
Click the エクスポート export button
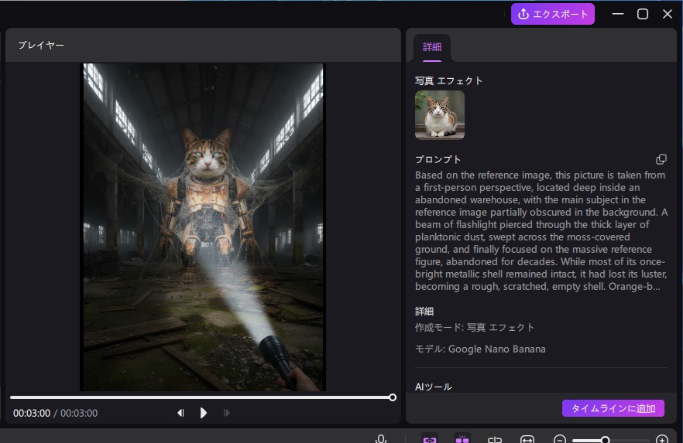point(553,14)
